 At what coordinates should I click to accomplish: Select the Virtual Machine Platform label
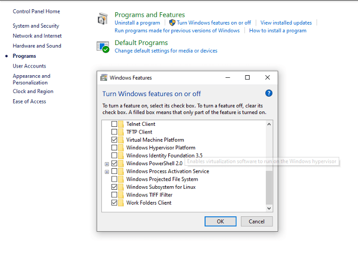[x=155, y=140]
